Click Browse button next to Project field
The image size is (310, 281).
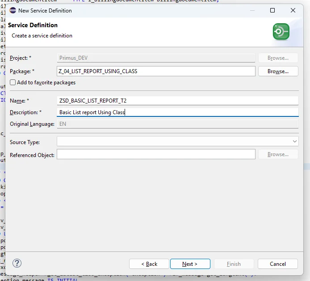(x=278, y=58)
